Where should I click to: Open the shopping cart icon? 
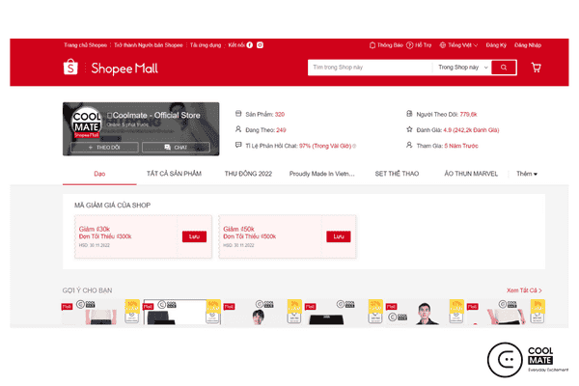click(x=536, y=68)
